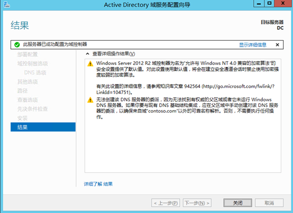
Task: Click the 上一步(P) button
Action: pyautogui.click(x=166, y=203)
